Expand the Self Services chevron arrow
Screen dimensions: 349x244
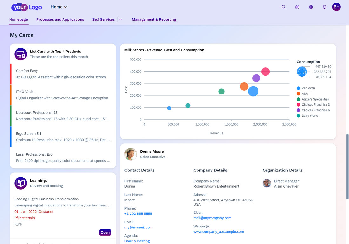(x=121, y=20)
